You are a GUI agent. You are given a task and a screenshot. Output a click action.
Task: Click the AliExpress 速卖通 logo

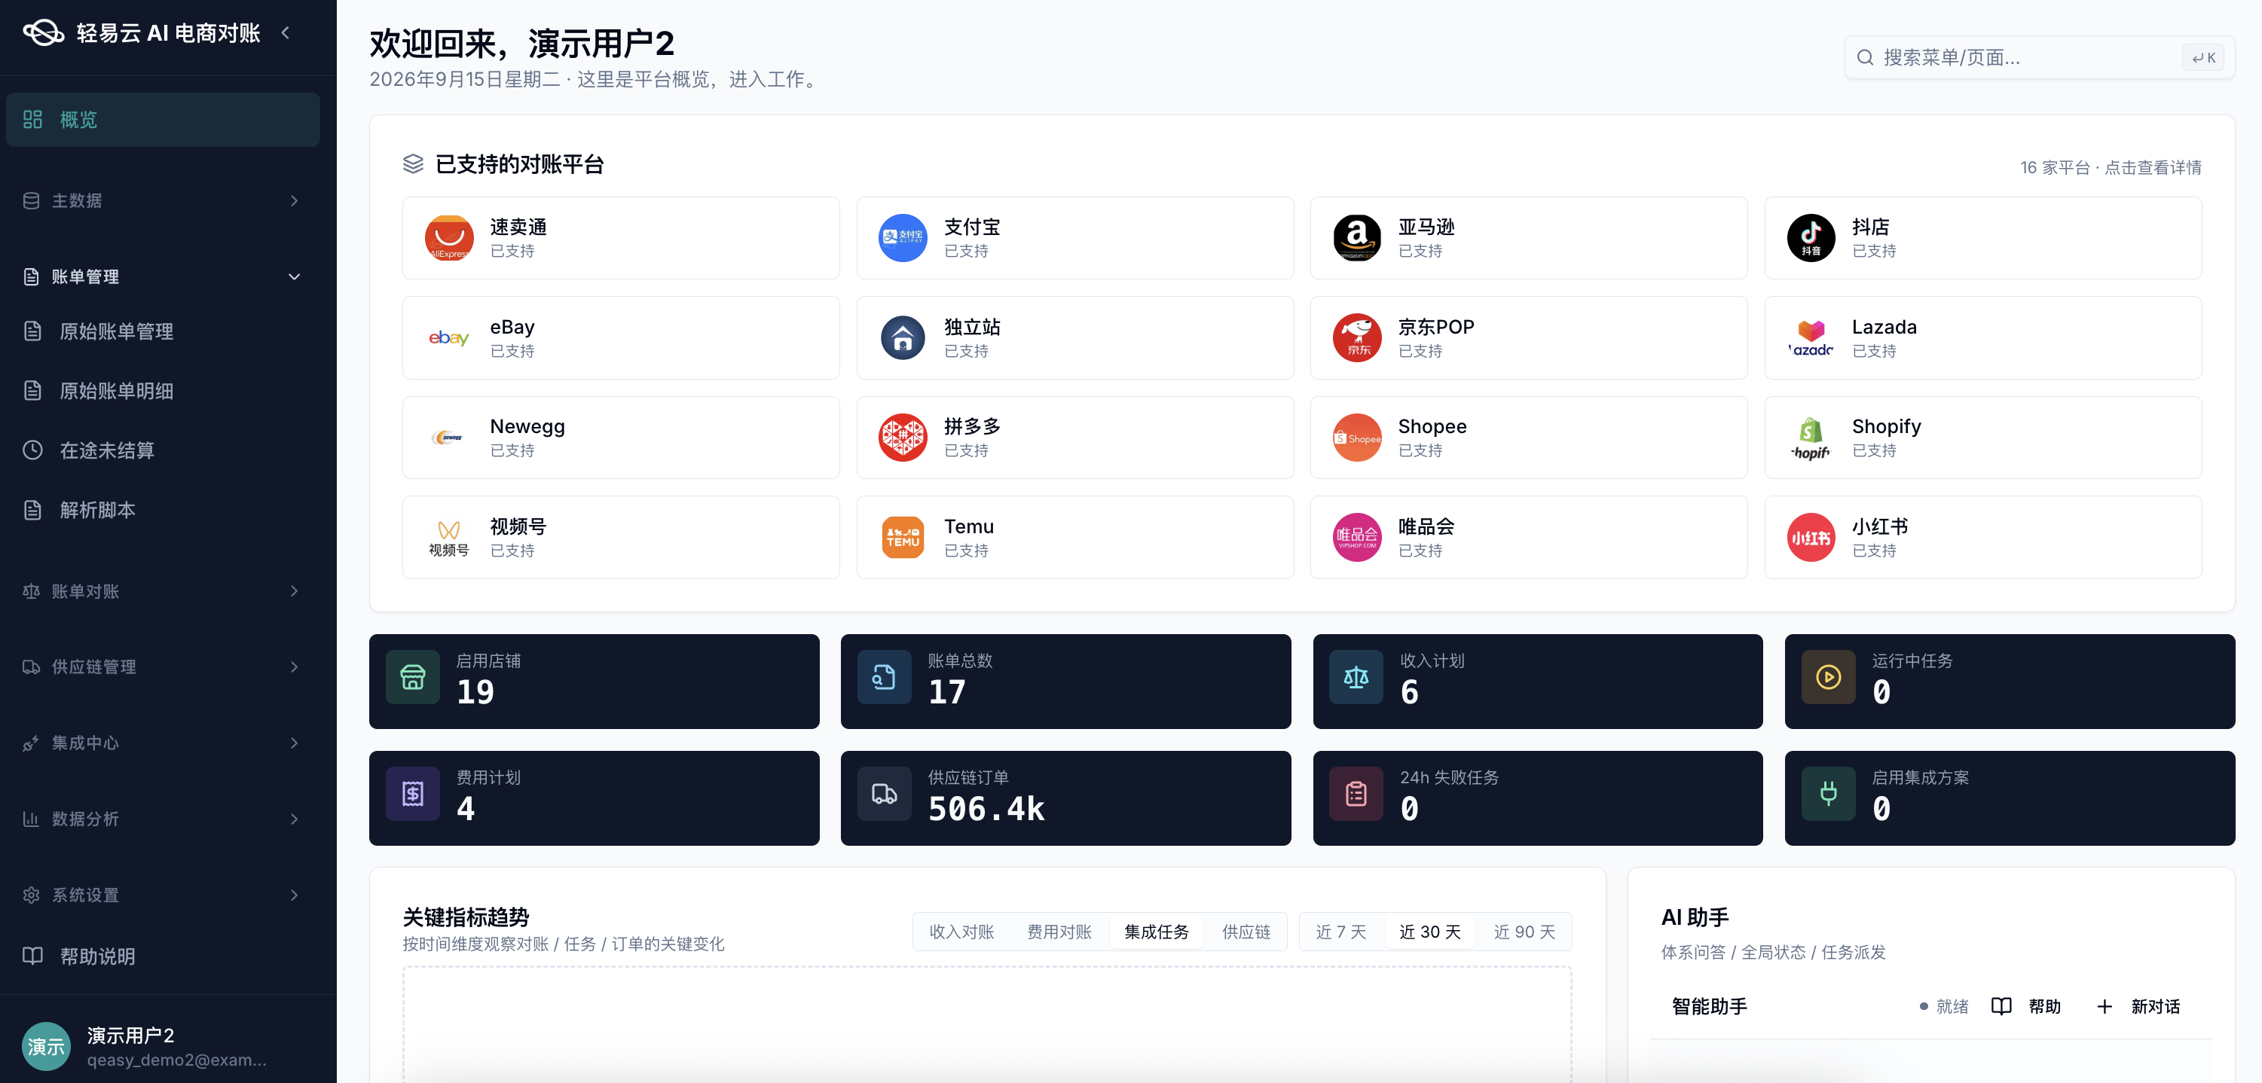(x=449, y=238)
